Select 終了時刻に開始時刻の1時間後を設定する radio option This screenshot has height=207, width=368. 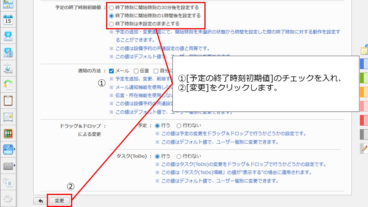pos(112,16)
